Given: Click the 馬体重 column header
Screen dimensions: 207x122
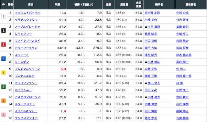Looking at the screenshot, I should [x=124, y=5].
